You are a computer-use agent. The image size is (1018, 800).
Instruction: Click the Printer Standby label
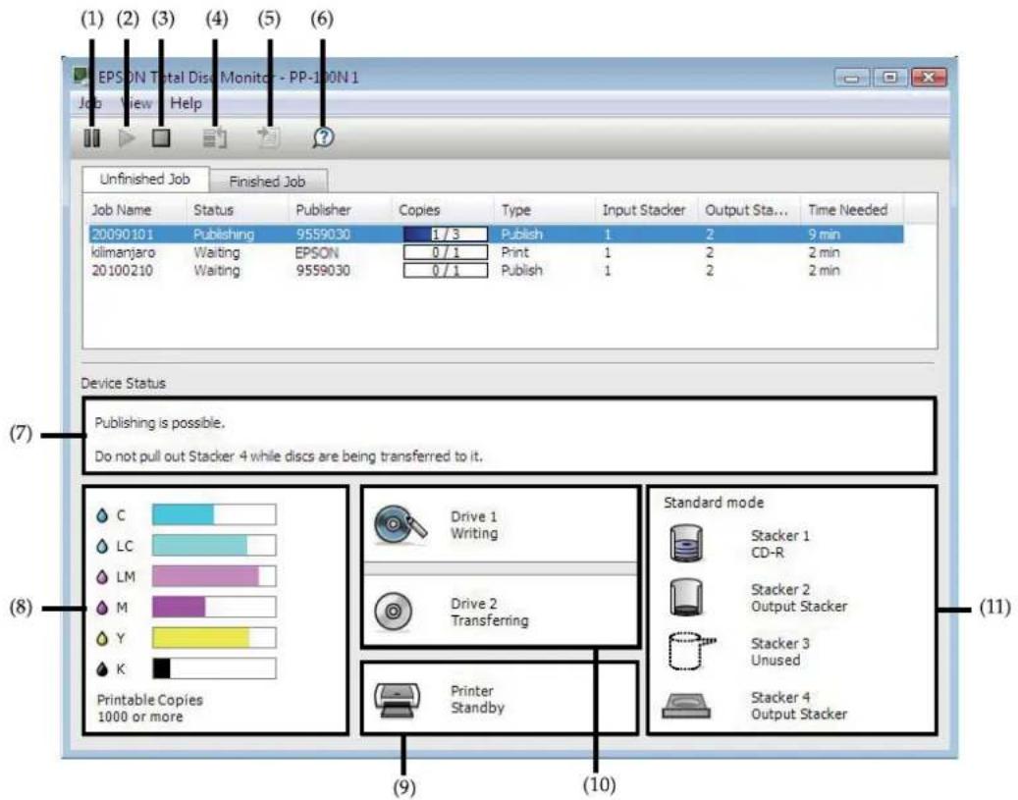(x=477, y=699)
